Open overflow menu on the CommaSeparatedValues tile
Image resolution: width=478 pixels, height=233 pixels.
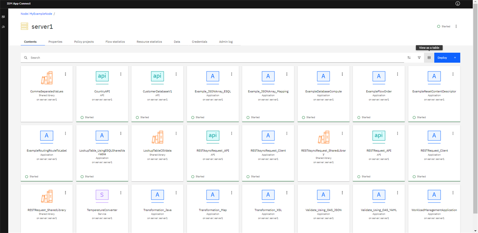pyautogui.click(x=65, y=74)
